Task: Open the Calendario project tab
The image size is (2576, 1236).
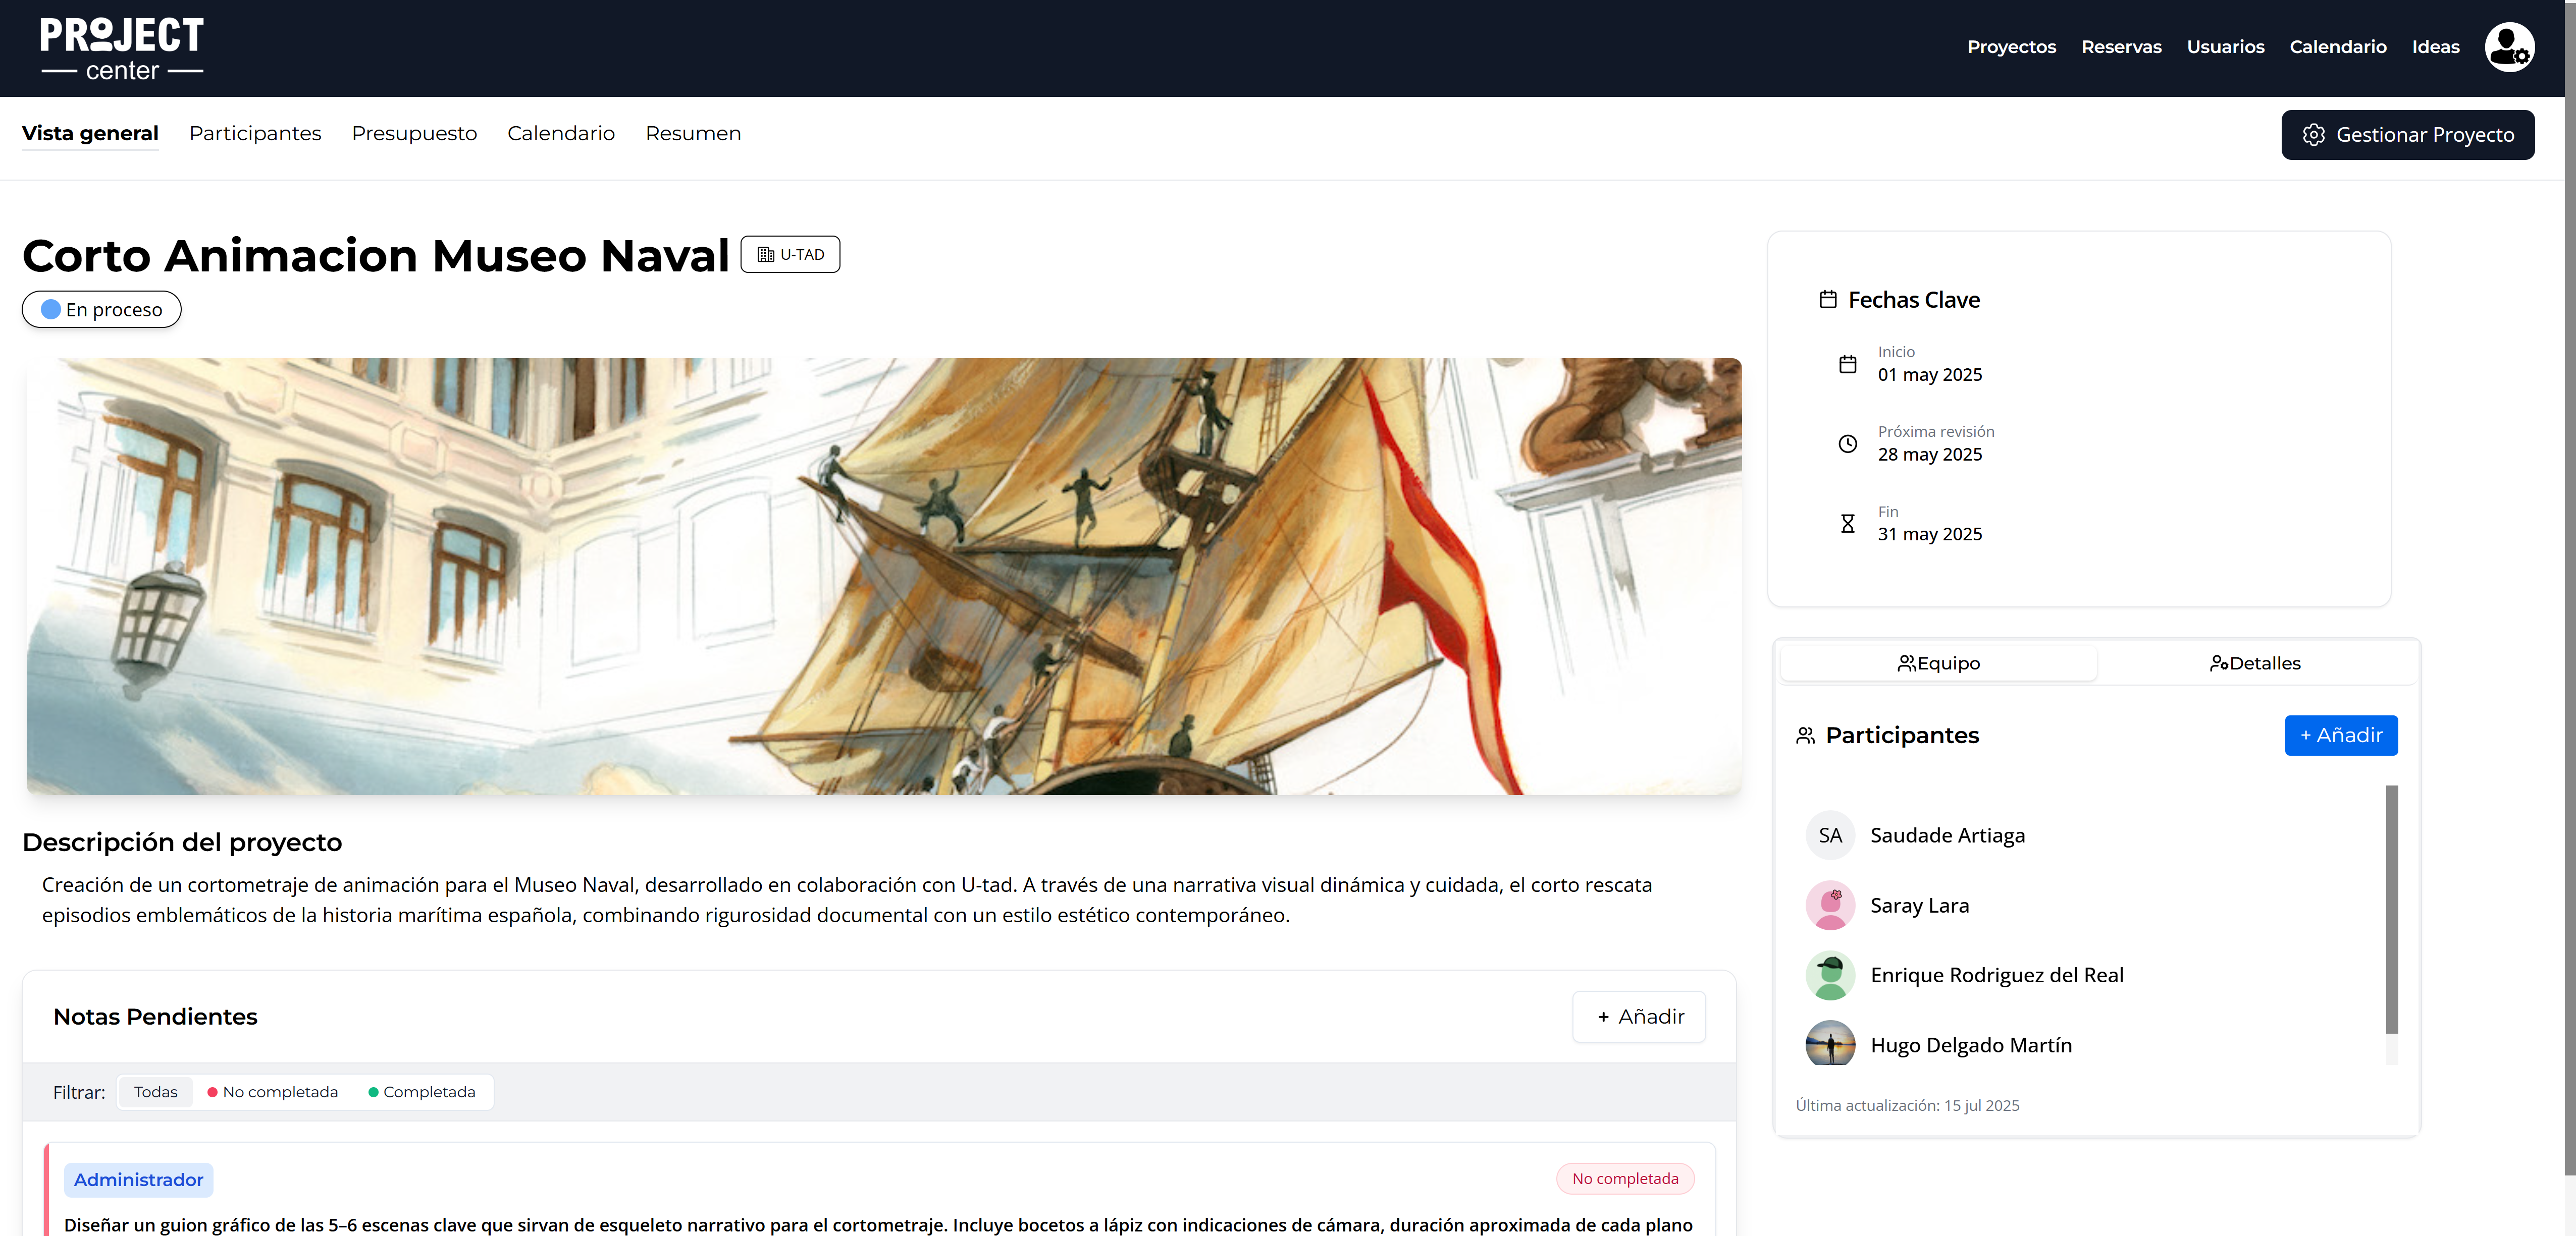Action: click(x=561, y=134)
